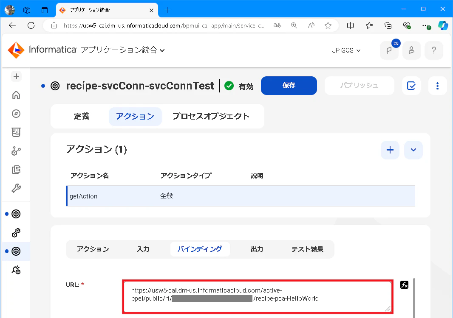Click the fx expression editor icon next to URL
This screenshot has height=318, width=453.
point(404,285)
